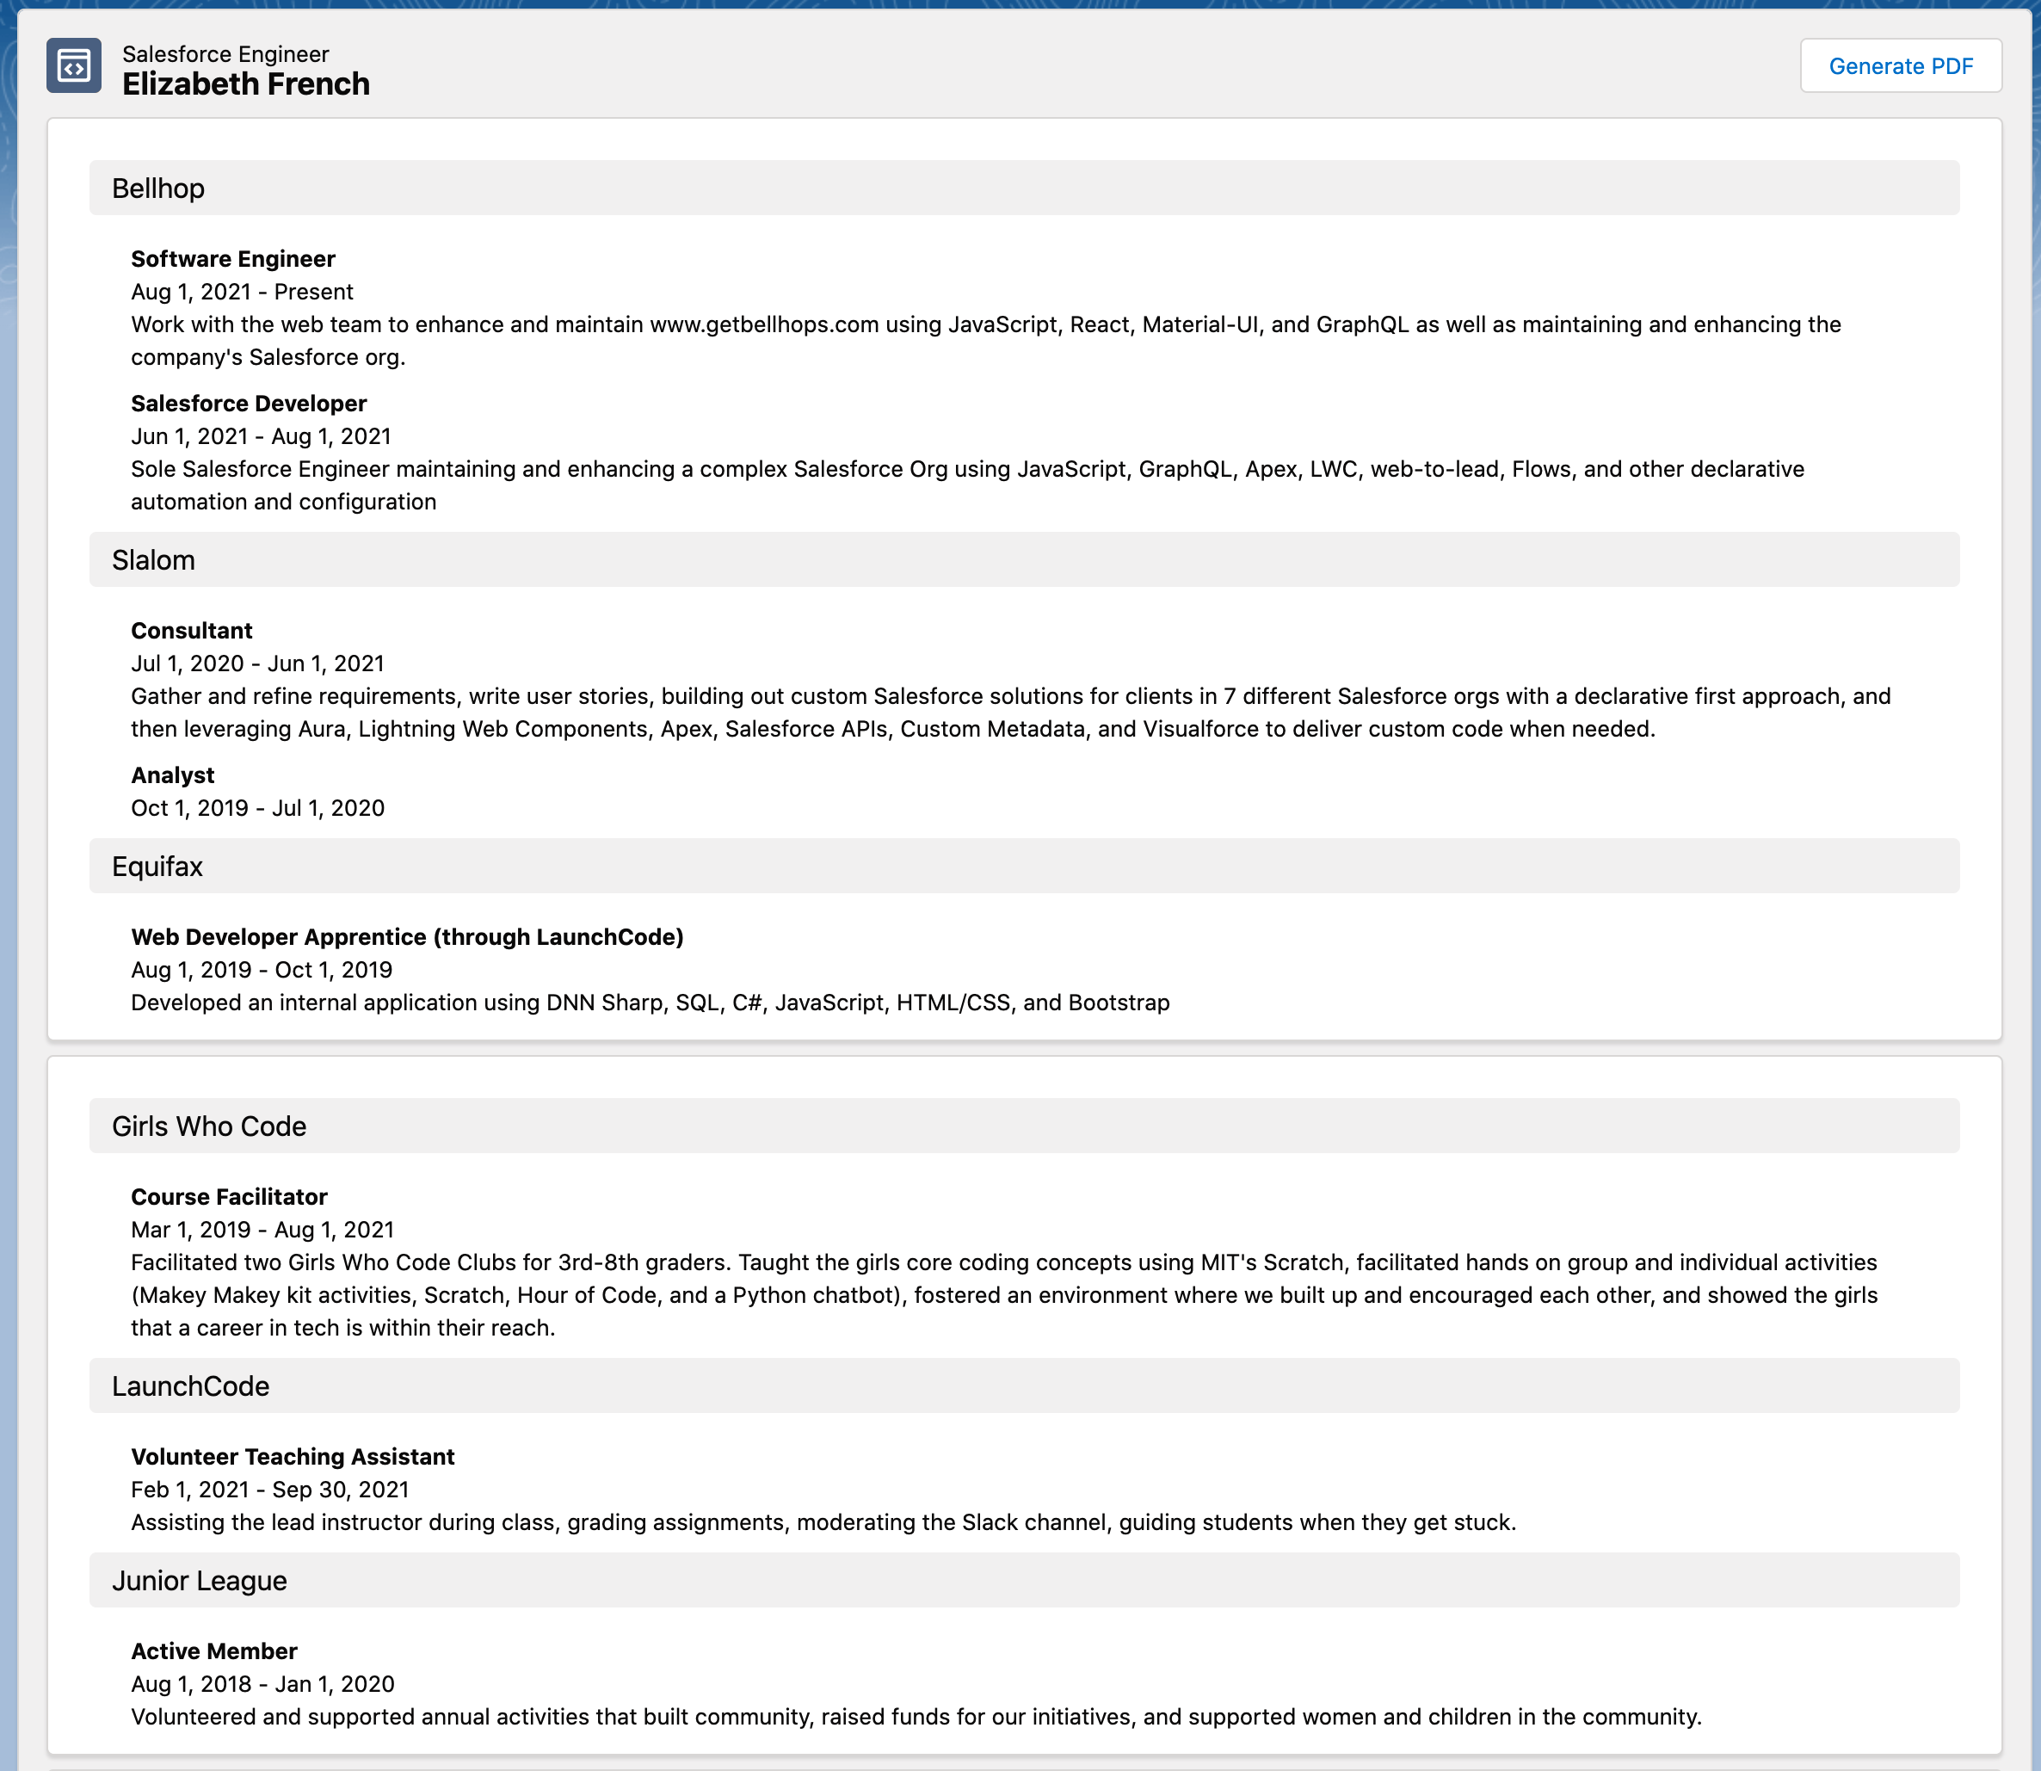This screenshot has height=1771, width=2041.
Task: Click the Analyst role heading
Action: click(x=173, y=774)
